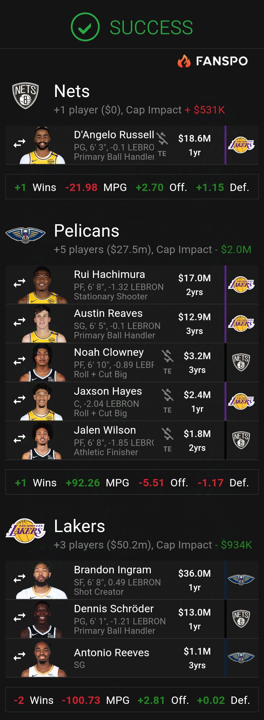Click the D'Angelo Russell player name

coord(114,135)
